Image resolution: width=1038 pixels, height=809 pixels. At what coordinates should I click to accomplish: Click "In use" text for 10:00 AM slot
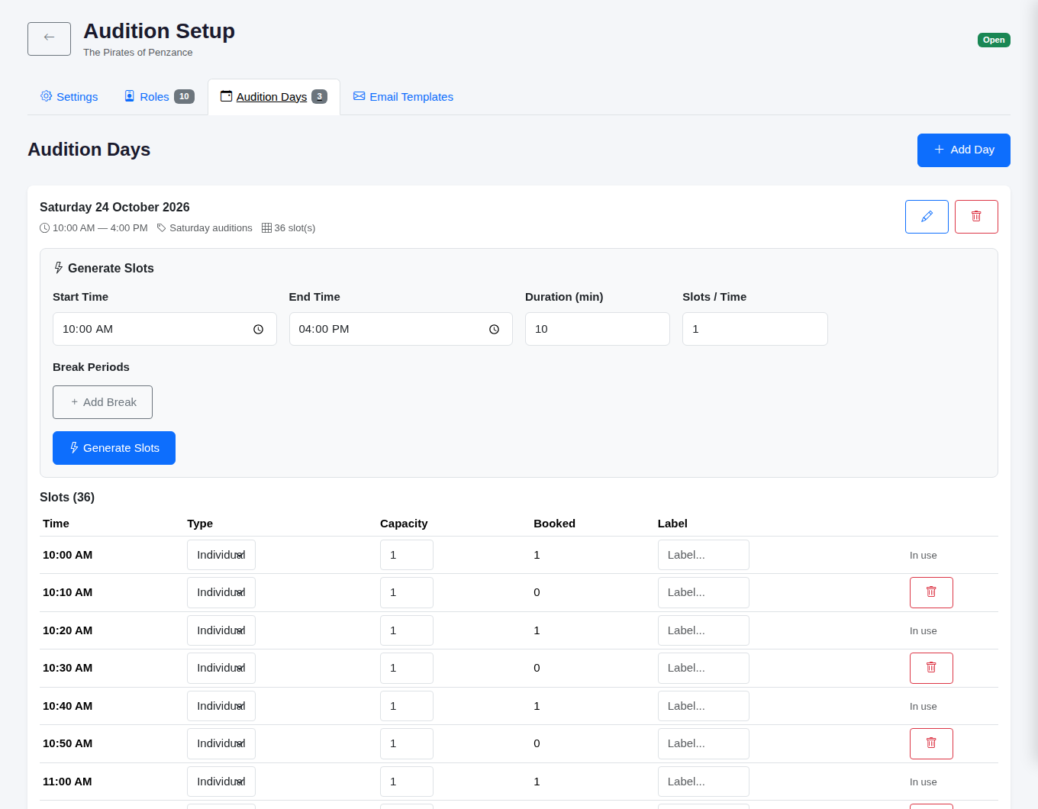point(923,556)
